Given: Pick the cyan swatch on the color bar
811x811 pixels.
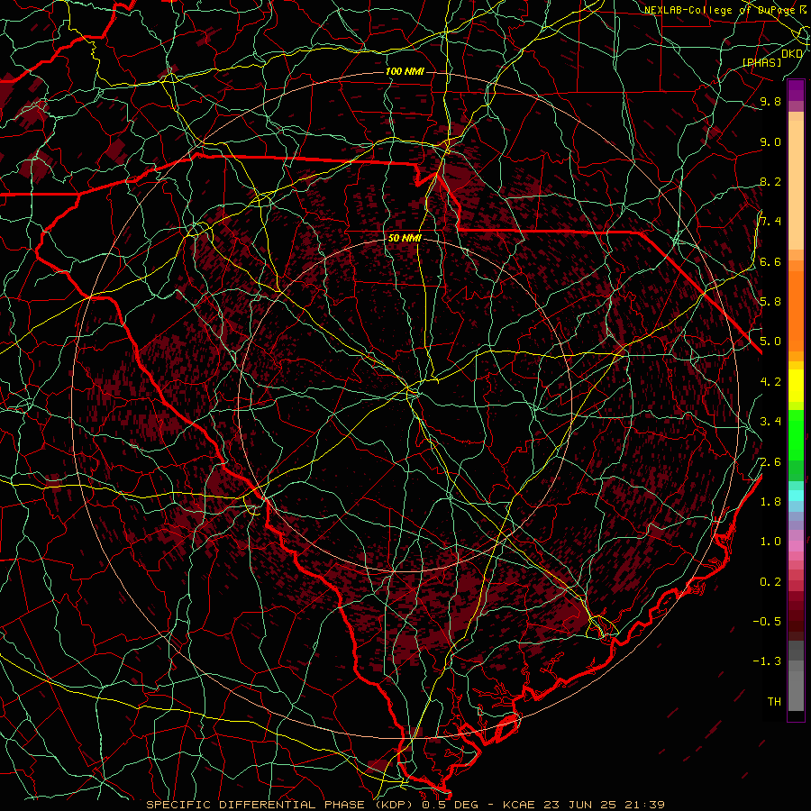Looking at the screenshot, I should point(796,496).
